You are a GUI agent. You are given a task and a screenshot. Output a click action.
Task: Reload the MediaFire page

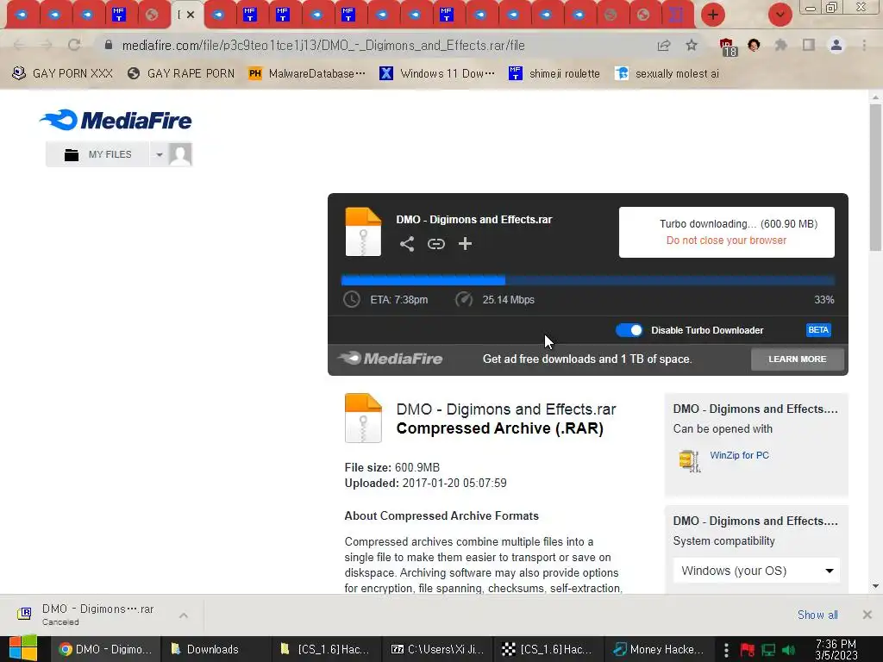pyautogui.click(x=74, y=45)
